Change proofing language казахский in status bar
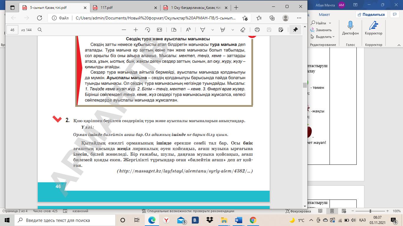 (x=81, y=211)
